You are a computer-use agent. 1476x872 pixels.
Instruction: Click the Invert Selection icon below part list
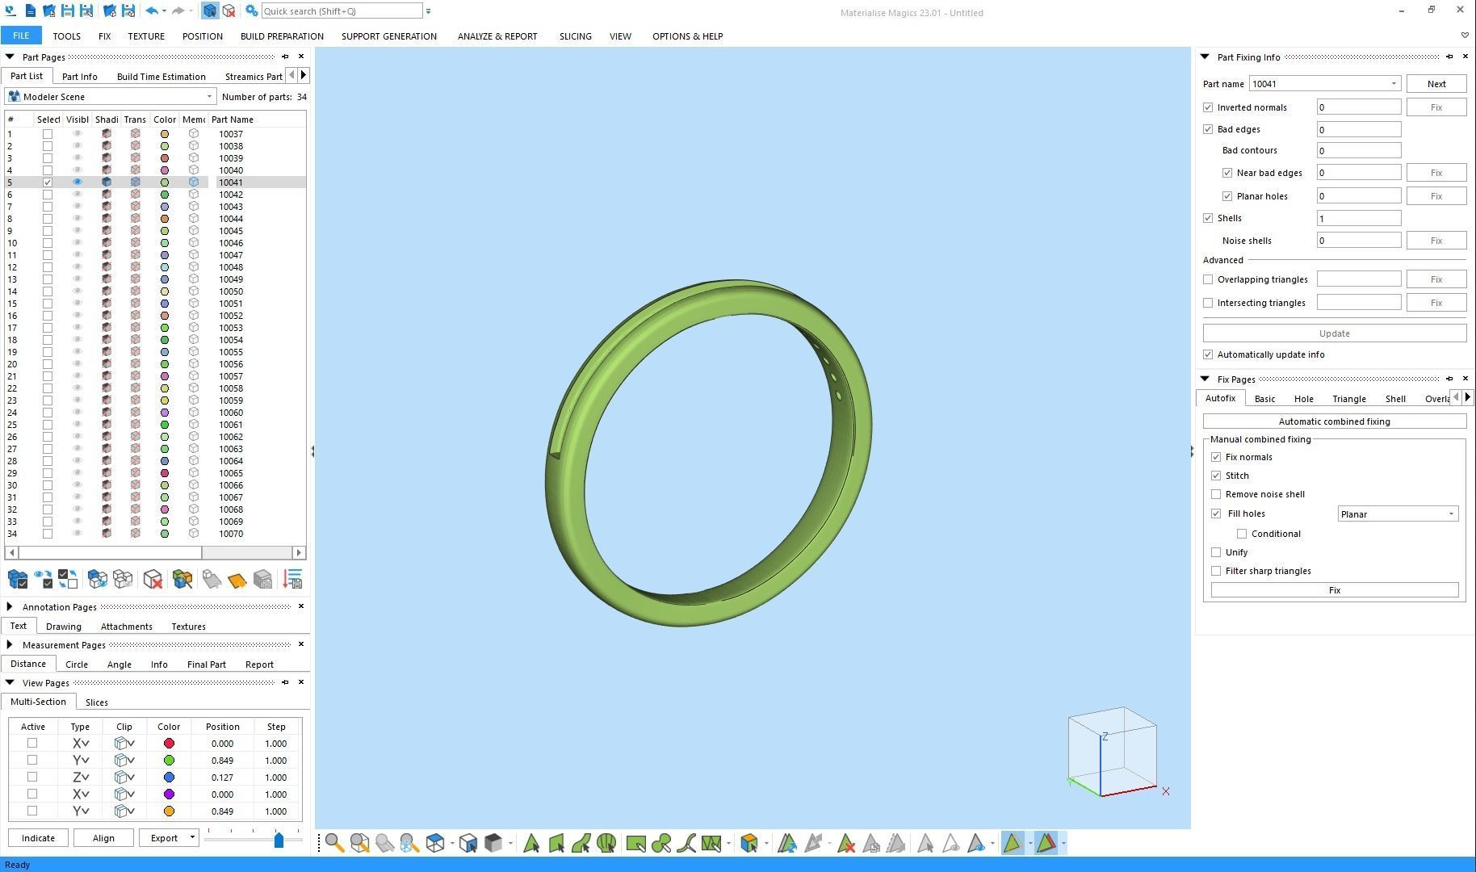(x=68, y=579)
